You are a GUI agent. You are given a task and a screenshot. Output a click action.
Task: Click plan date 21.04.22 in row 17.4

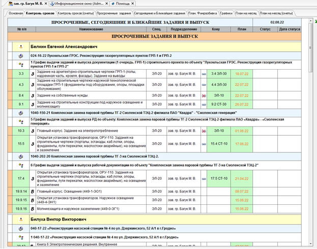pos(242,179)
